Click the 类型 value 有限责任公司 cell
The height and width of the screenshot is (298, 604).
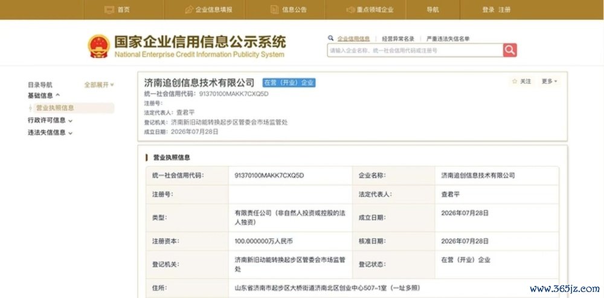pyautogui.click(x=291, y=218)
